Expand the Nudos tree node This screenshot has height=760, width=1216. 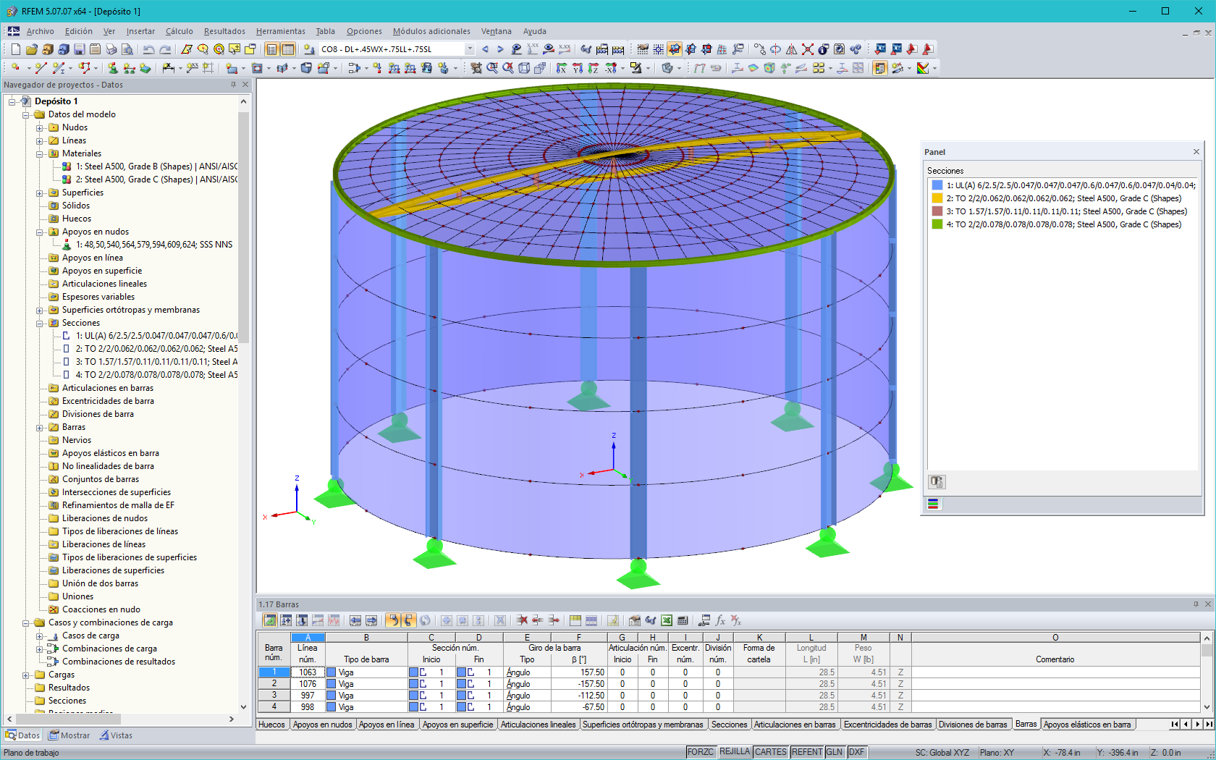(41, 127)
